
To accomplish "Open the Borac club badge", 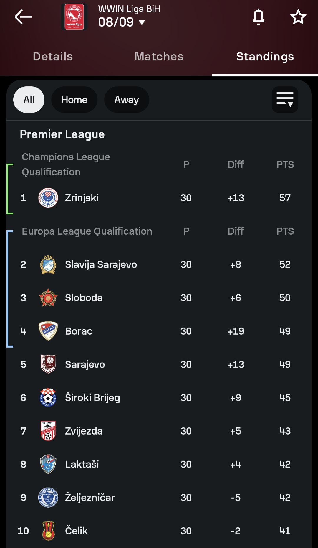I will [48, 331].
